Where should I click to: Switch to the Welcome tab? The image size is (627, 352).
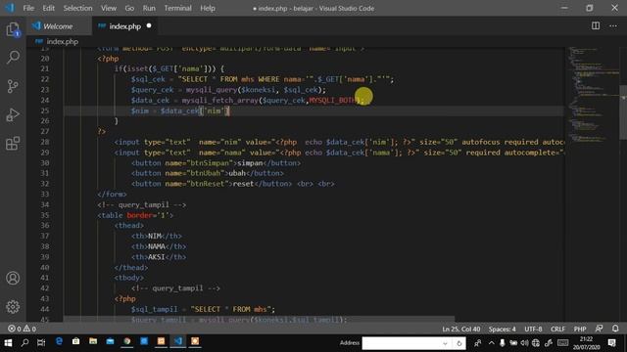tap(60, 26)
